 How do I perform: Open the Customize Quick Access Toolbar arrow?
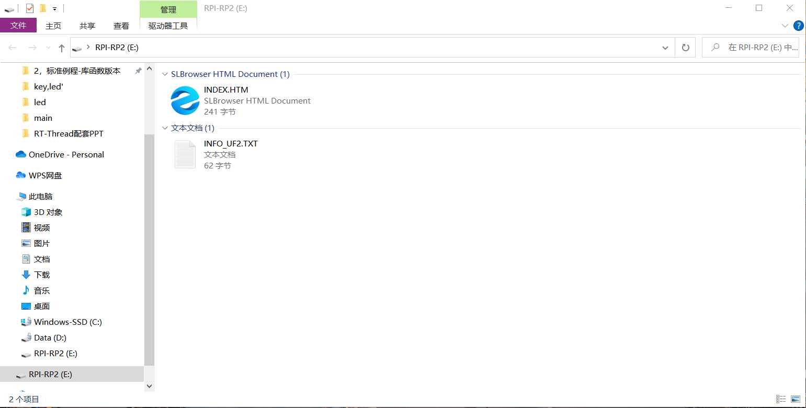point(54,8)
